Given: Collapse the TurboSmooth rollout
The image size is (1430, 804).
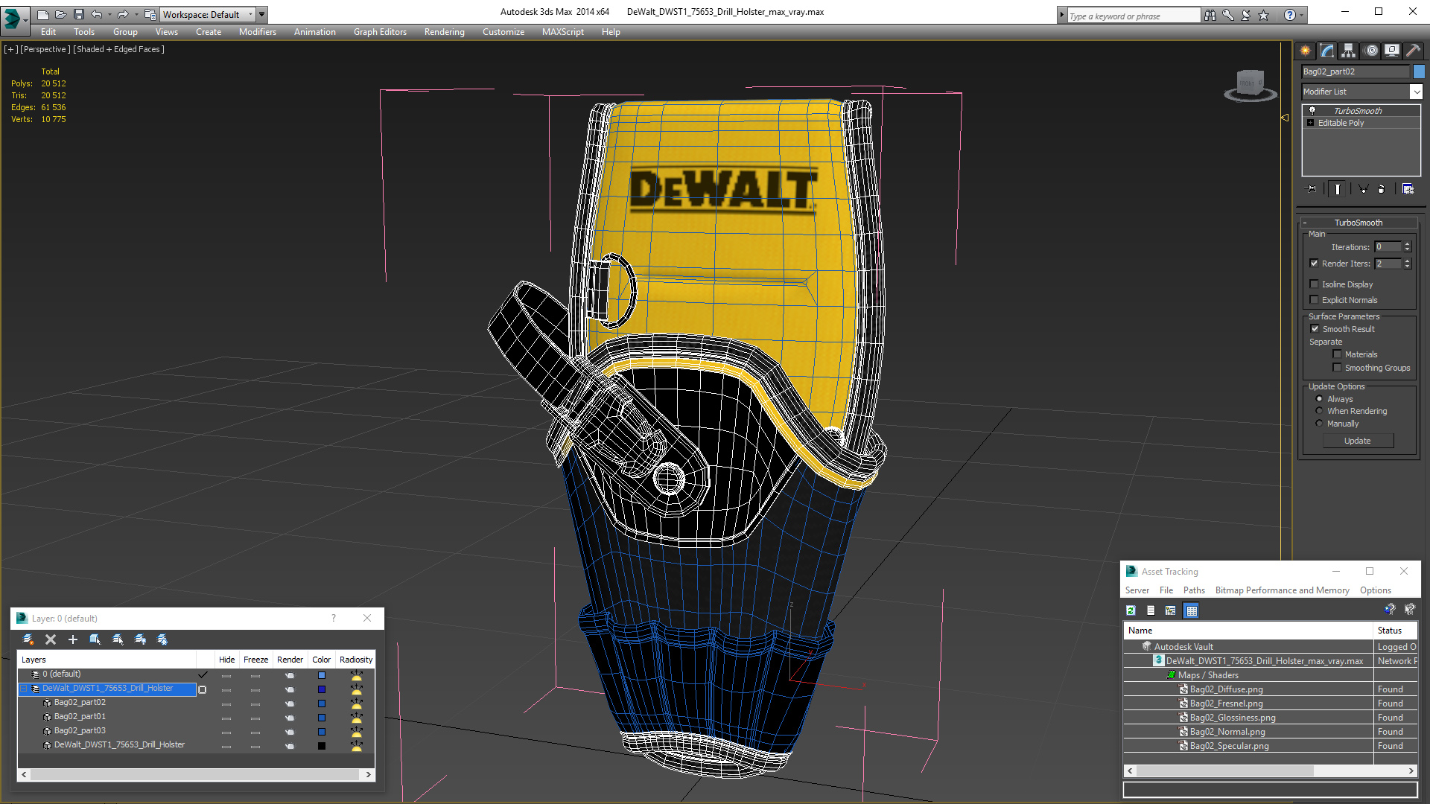Looking at the screenshot, I should [1358, 223].
